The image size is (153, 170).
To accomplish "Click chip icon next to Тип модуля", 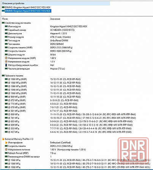I will (x=6, y=40).
